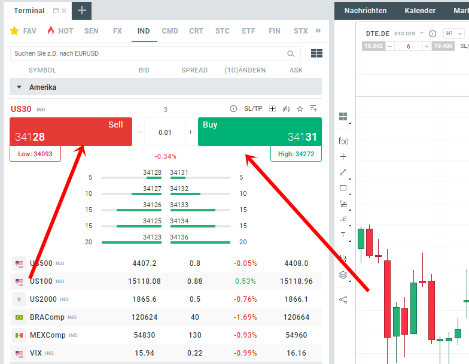Select the MEXComp row

point(166,335)
